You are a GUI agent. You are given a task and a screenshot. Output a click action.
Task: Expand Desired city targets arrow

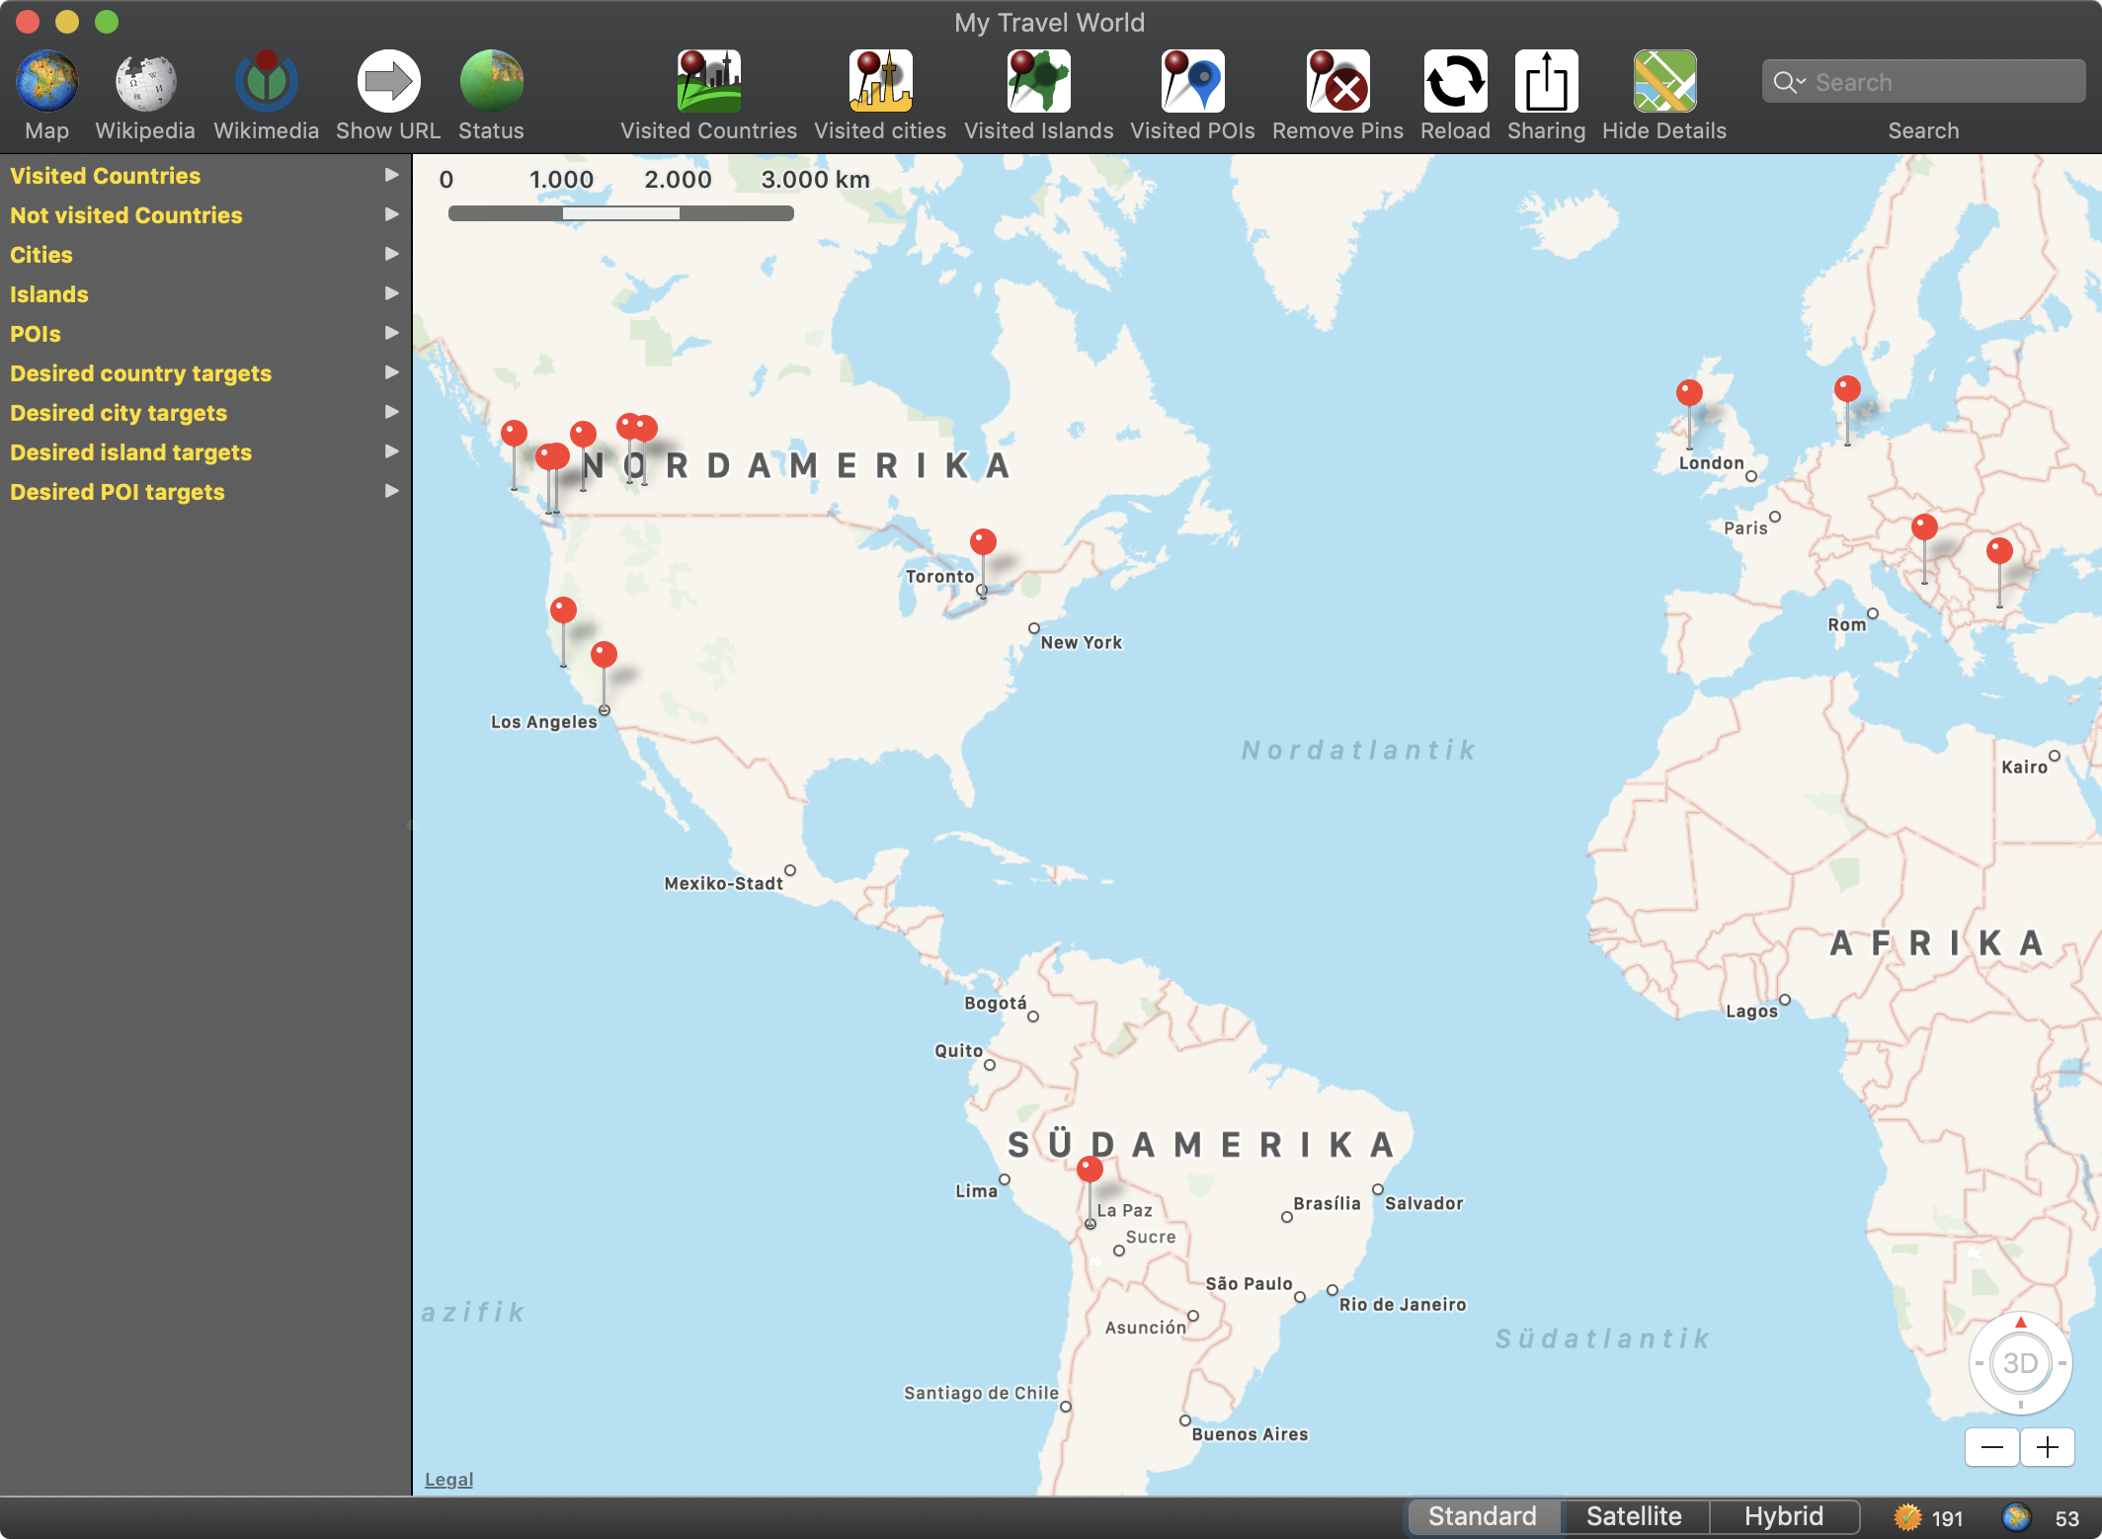(392, 412)
